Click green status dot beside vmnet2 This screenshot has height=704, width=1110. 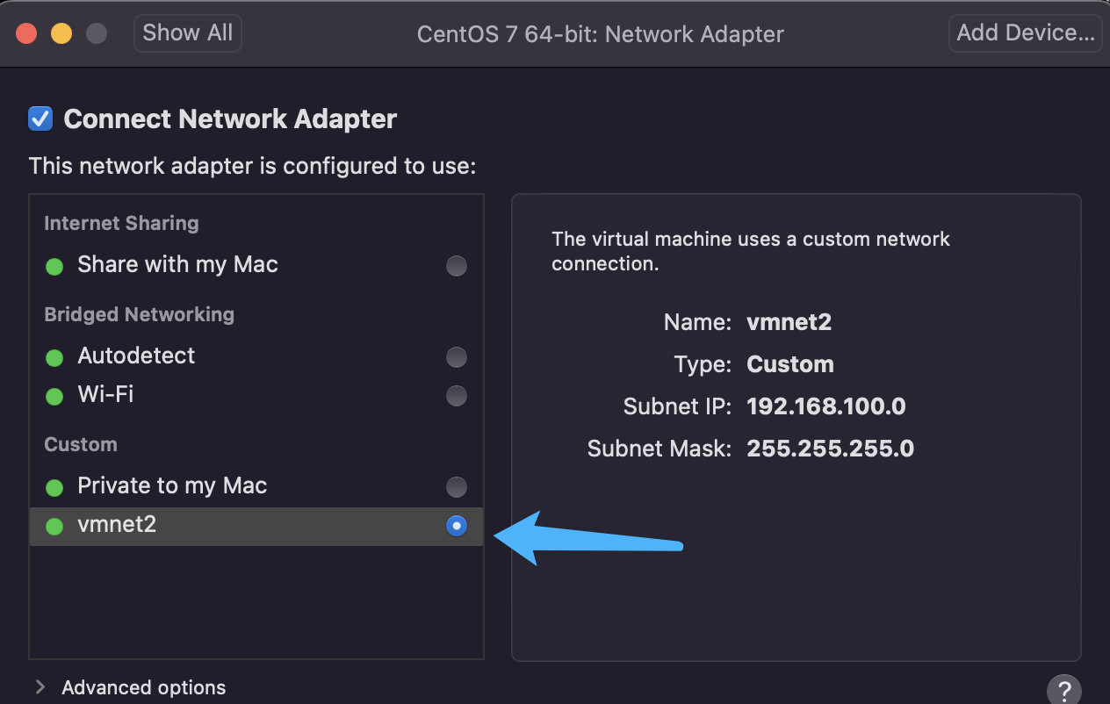54,526
